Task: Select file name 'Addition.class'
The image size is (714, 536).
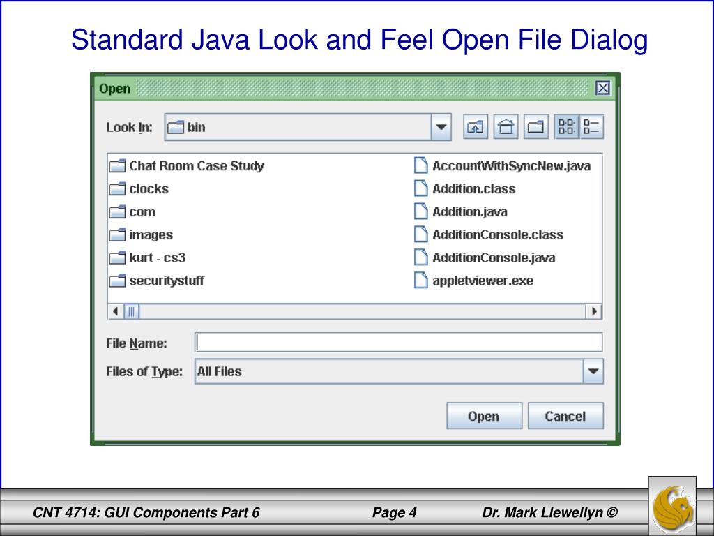Action: pyautogui.click(x=474, y=188)
